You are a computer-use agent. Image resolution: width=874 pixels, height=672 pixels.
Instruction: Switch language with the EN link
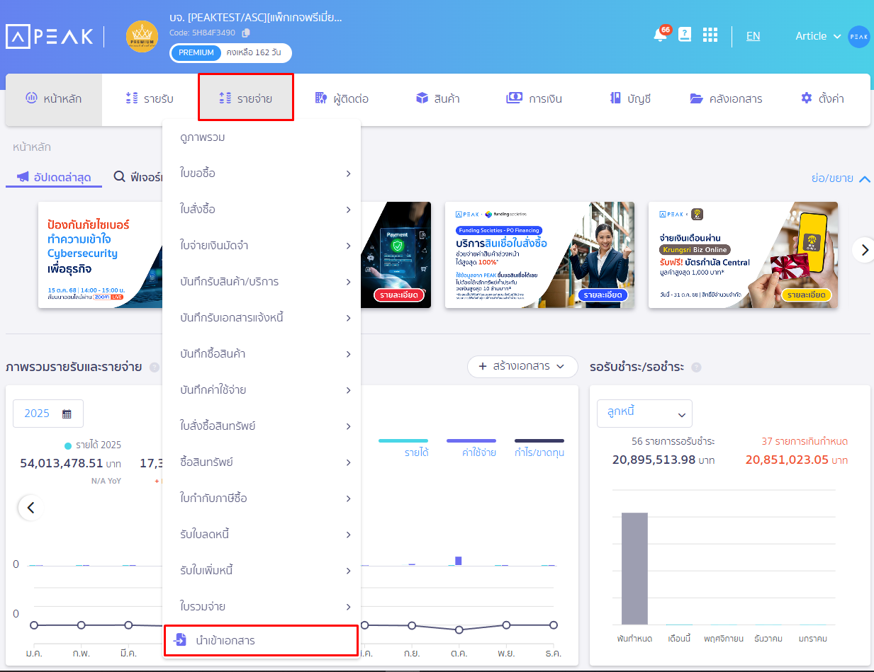click(x=753, y=36)
